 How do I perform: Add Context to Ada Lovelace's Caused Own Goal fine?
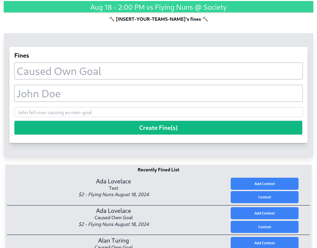point(264,213)
